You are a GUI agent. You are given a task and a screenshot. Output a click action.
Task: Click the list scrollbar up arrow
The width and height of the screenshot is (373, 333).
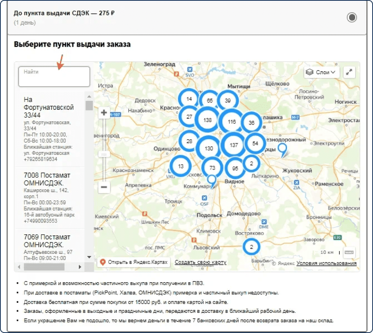coord(89,96)
